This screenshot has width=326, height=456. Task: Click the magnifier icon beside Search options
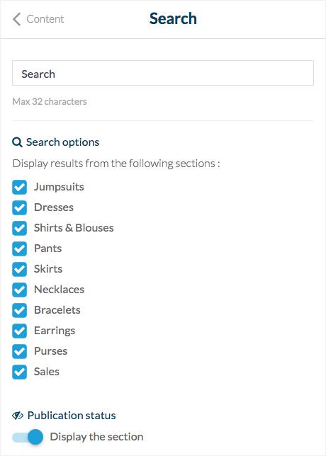[x=17, y=142]
